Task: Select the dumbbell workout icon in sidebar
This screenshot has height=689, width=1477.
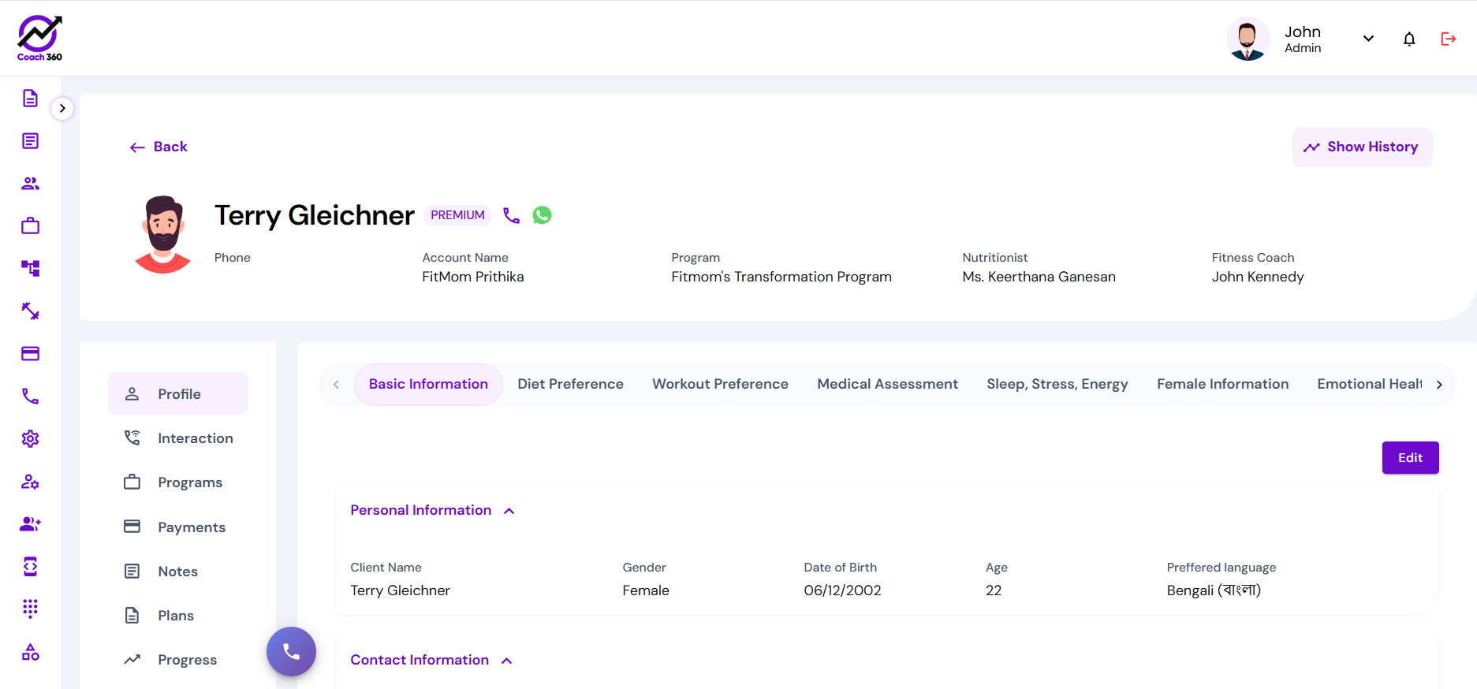Action: click(30, 311)
